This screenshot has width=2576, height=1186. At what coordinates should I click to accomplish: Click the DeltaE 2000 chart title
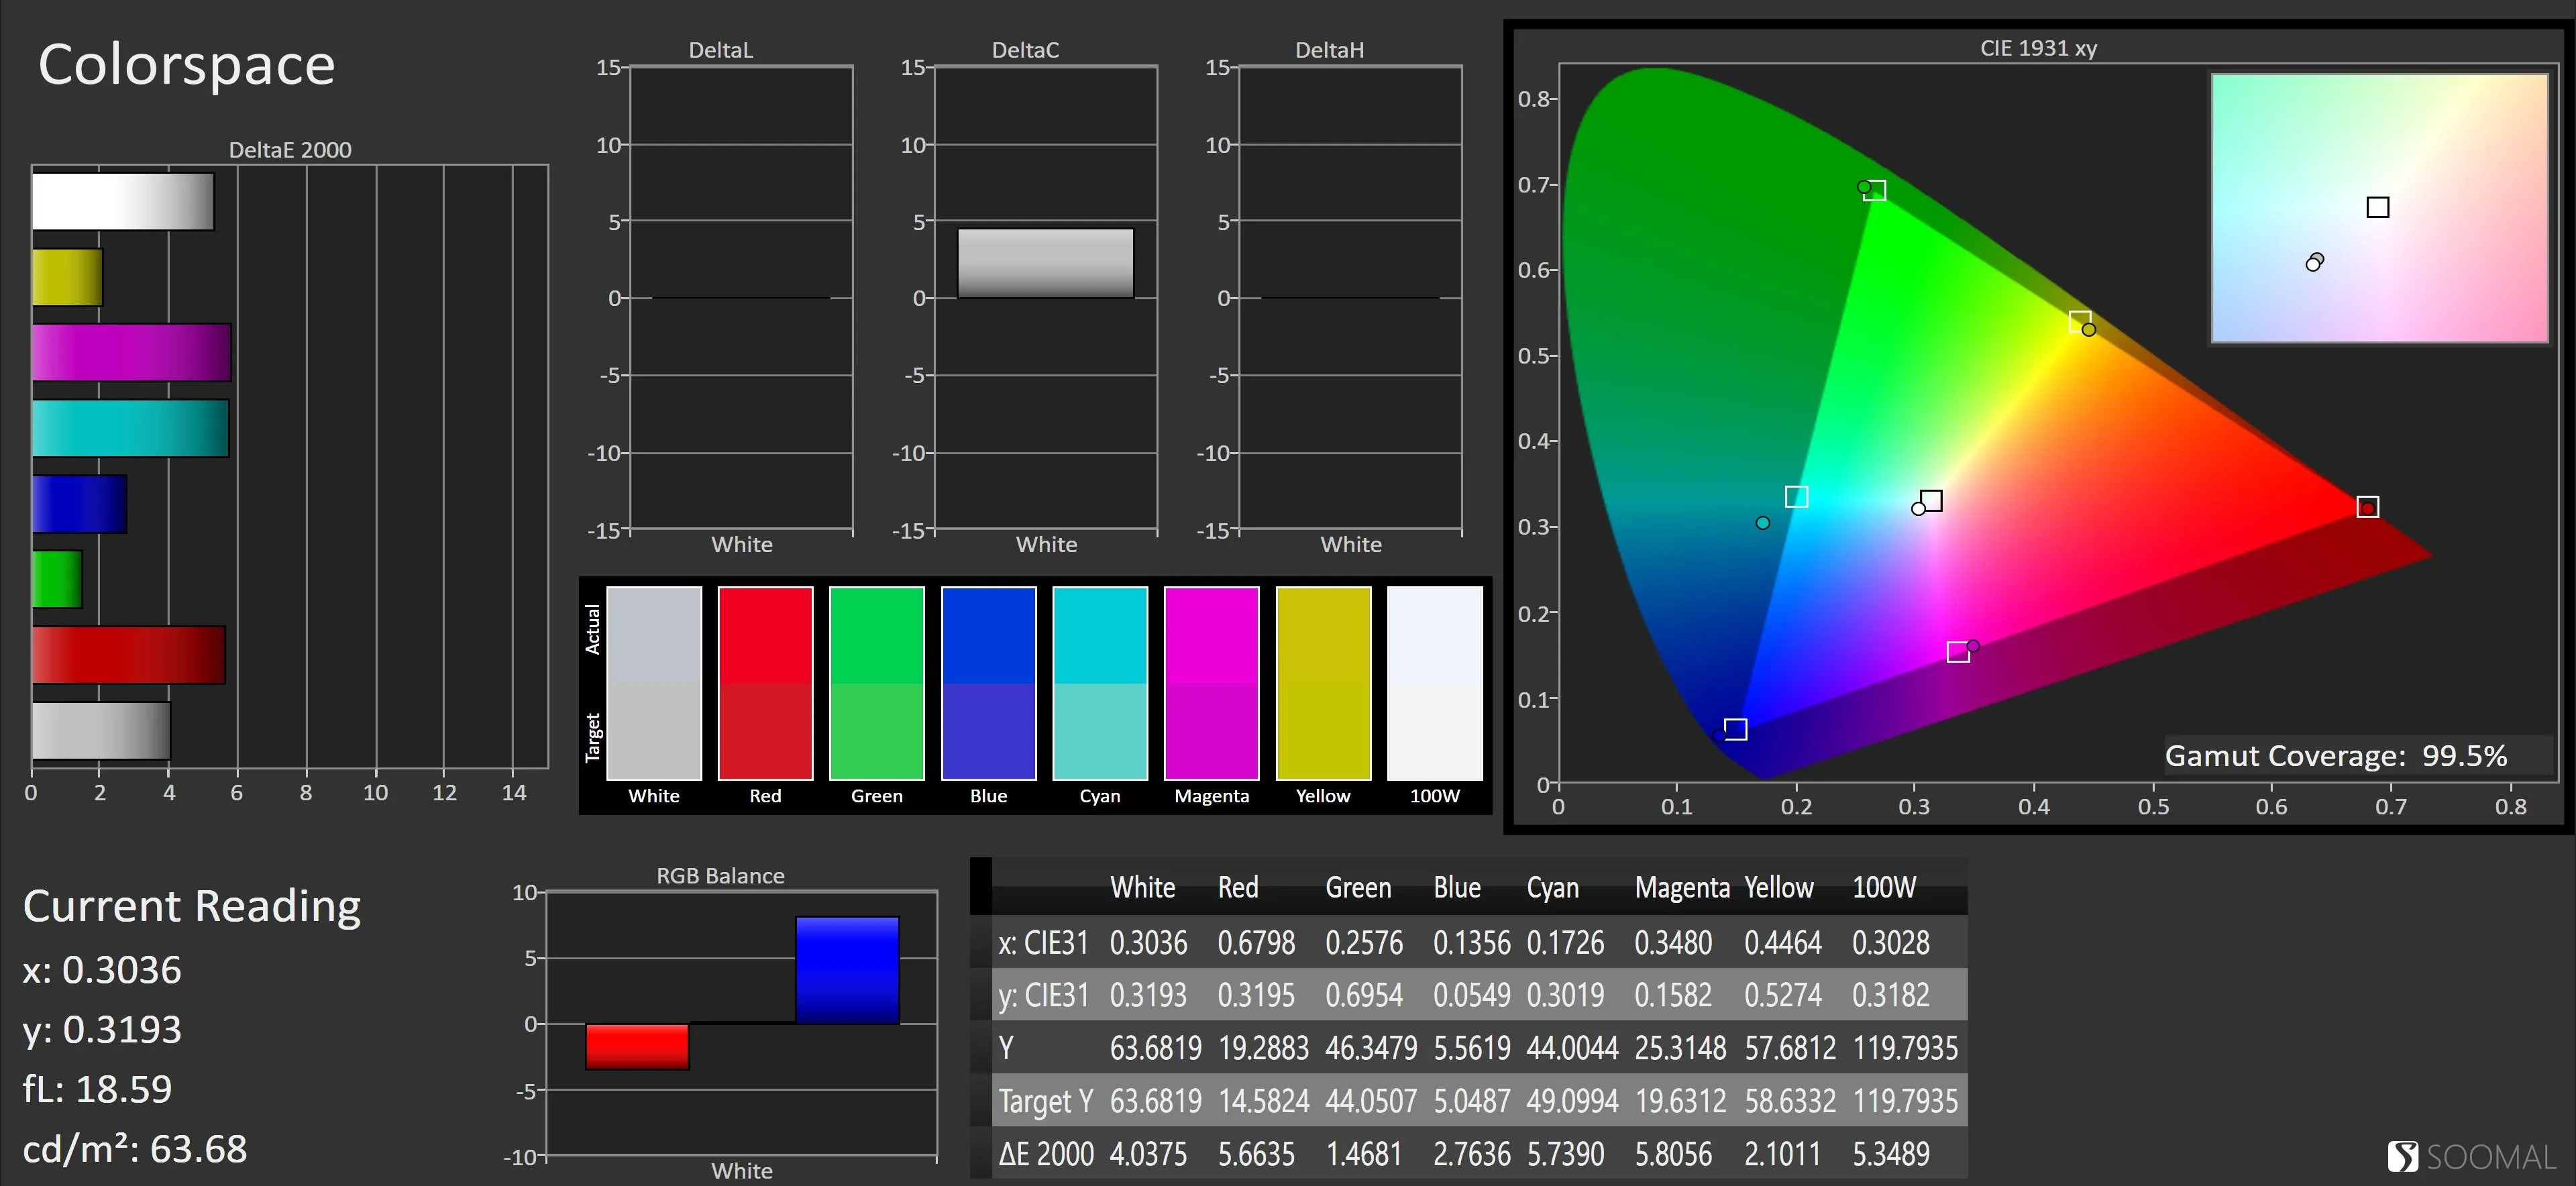tap(290, 150)
